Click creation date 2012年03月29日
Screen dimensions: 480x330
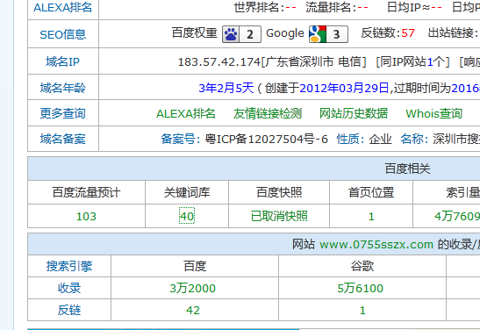(344, 89)
